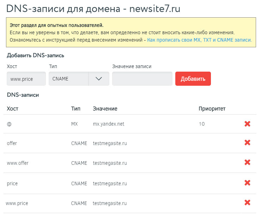
Task: Click the Значение column header
Action: (x=105, y=108)
